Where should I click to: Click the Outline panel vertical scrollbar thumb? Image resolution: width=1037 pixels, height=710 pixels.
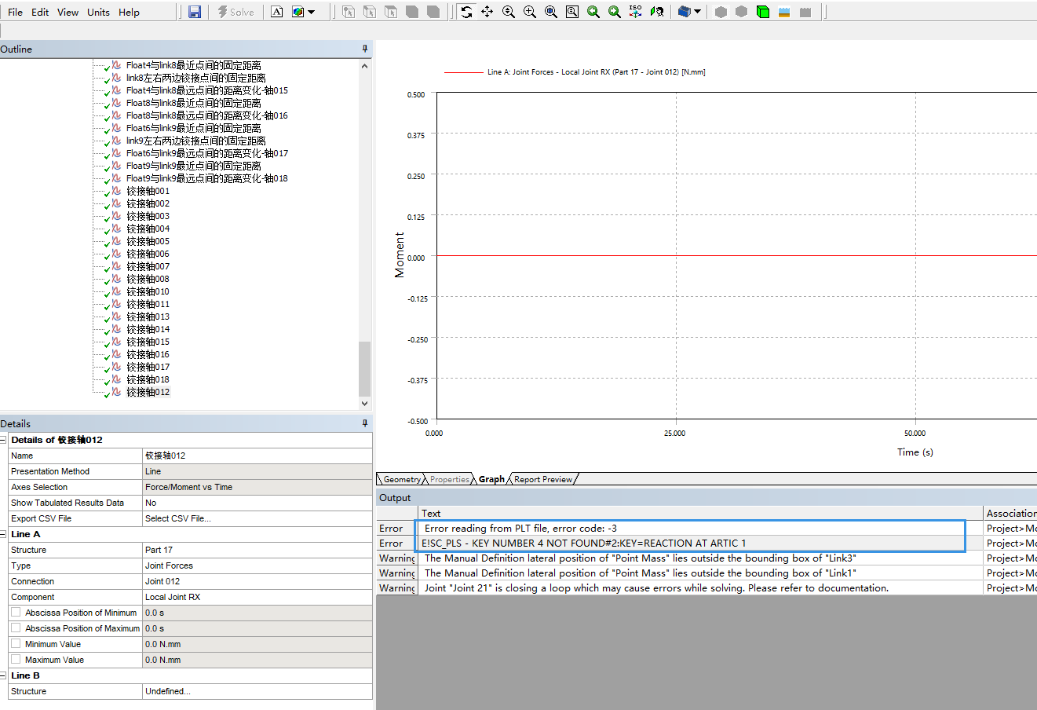coord(363,368)
